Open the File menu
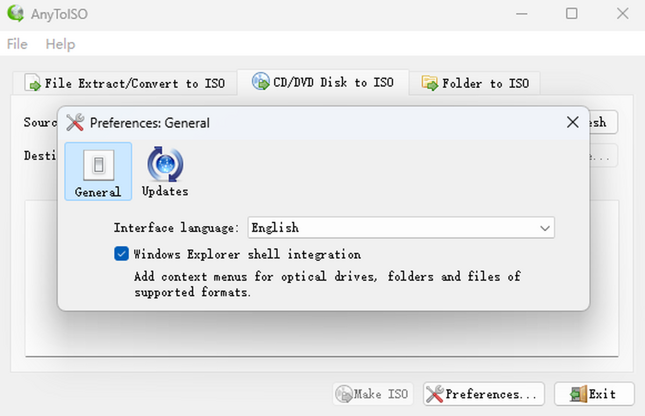The width and height of the screenshot is (645, 416). (x=17, y=44)
